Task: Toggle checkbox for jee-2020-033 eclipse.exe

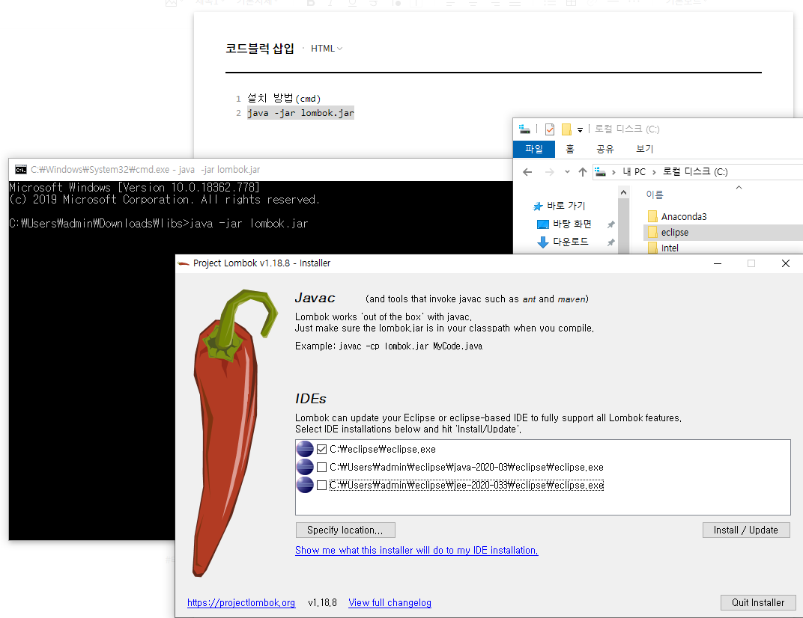Action: click(321, 485)
